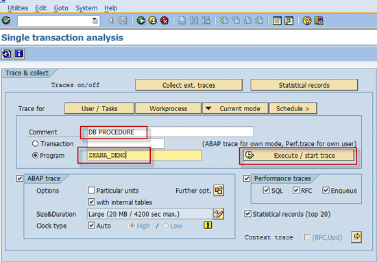Image resolution: width=377 pixels, height=262 pixels.
Task: Enable the Particular units checkbox
Action: 91,190
